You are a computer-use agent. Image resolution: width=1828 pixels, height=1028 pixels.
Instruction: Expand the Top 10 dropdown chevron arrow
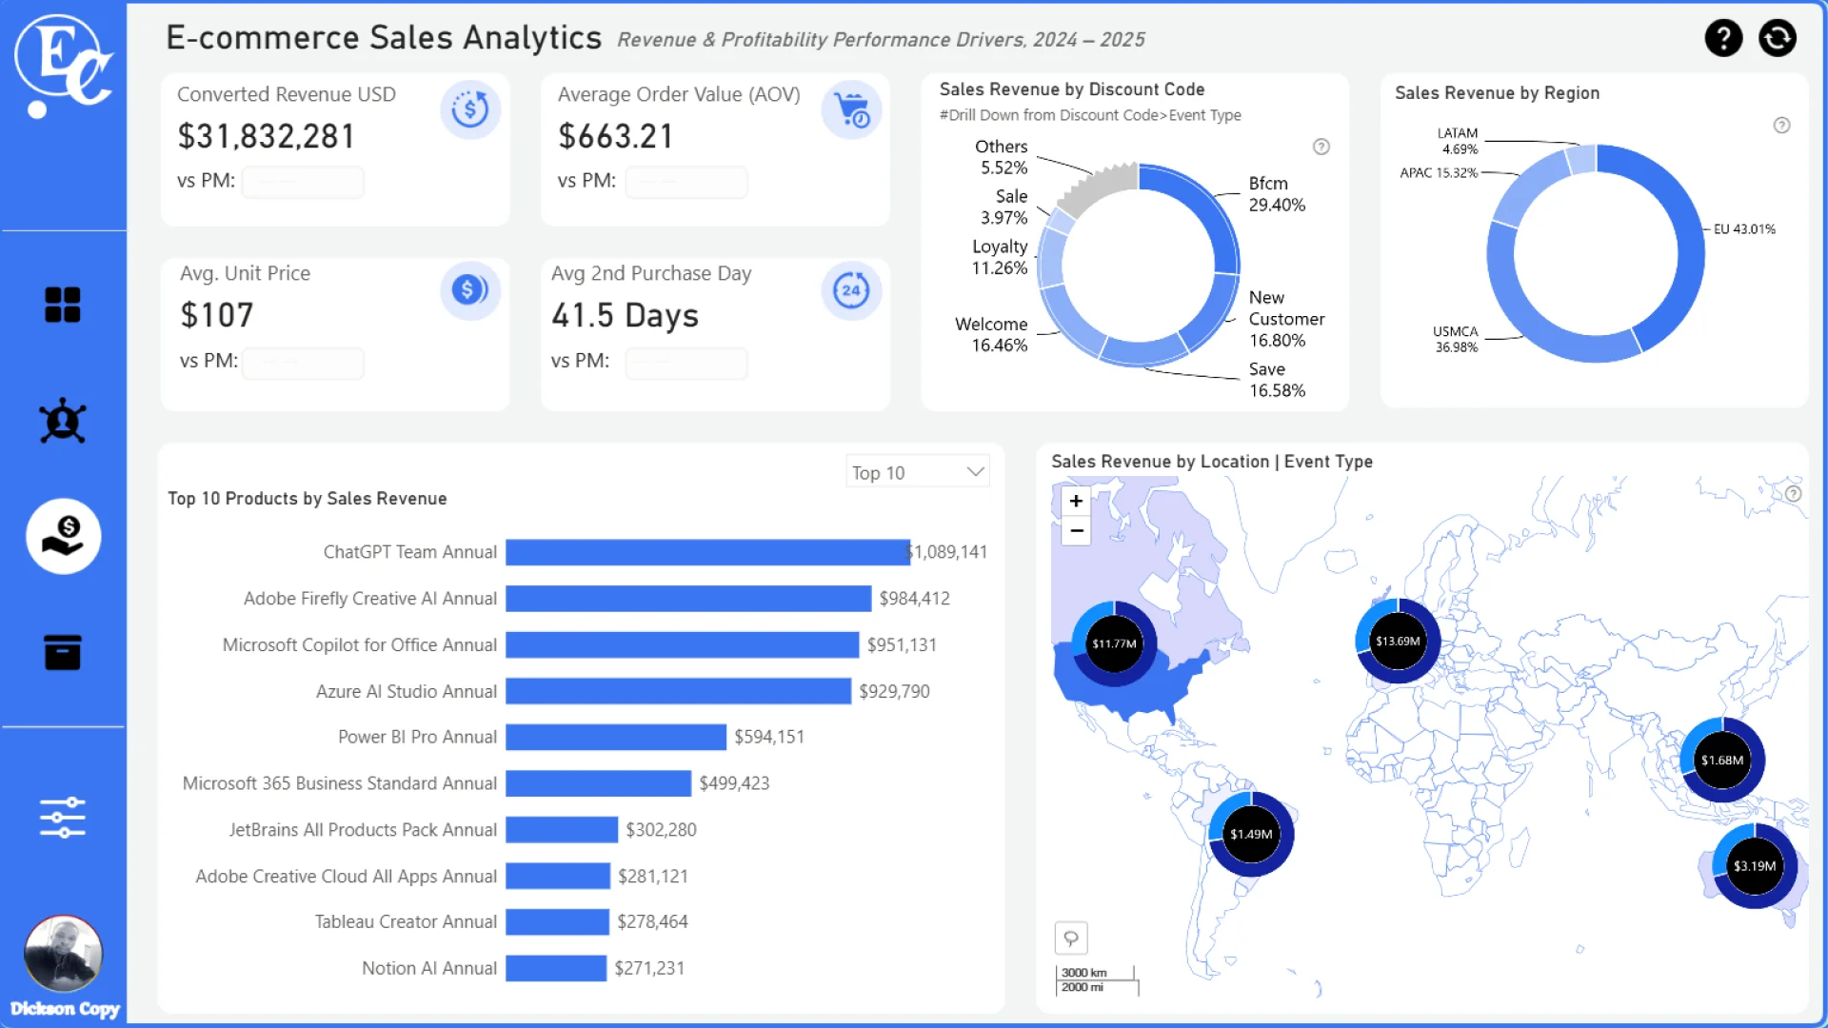(x=975, y=472)
